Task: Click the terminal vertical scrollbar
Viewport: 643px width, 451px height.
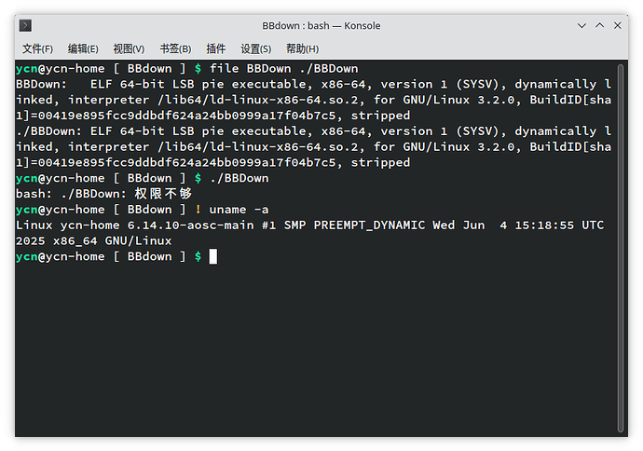Action: pyautogui.click(x=621, y=248)
